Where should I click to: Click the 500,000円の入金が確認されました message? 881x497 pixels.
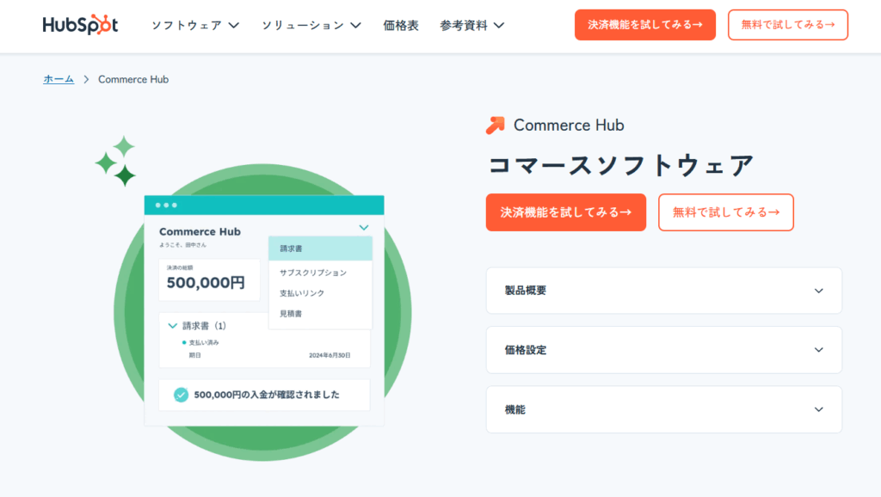click(x=267, y=395)
